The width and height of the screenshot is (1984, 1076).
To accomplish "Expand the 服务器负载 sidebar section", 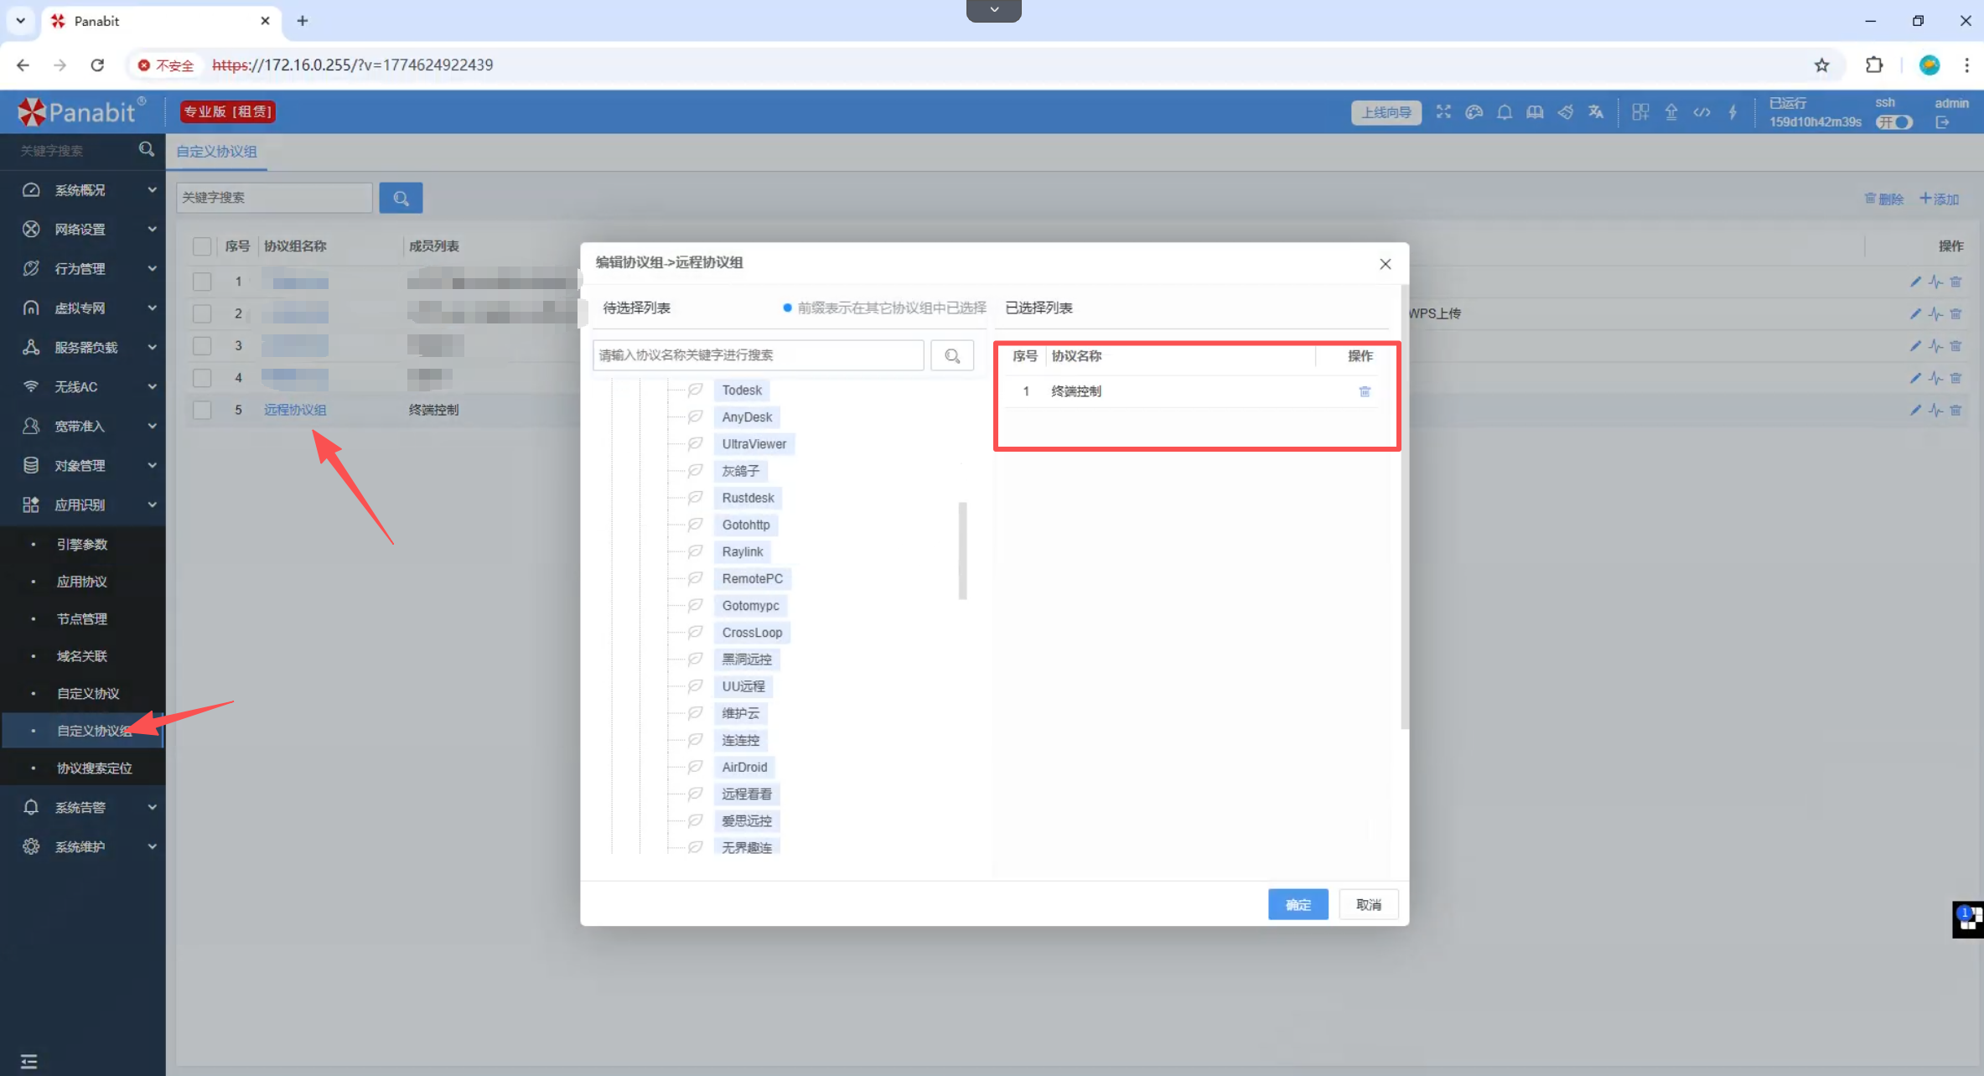I will point(83,347).
